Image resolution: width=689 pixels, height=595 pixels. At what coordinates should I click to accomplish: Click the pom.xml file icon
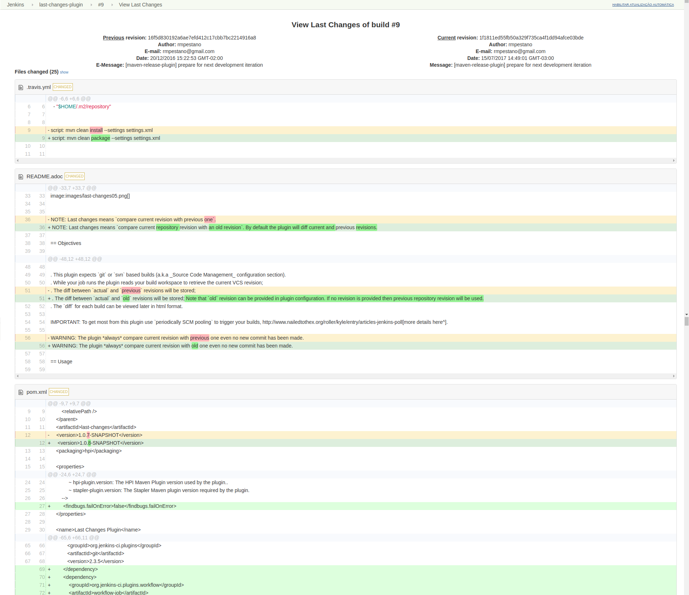coord(21,392)
